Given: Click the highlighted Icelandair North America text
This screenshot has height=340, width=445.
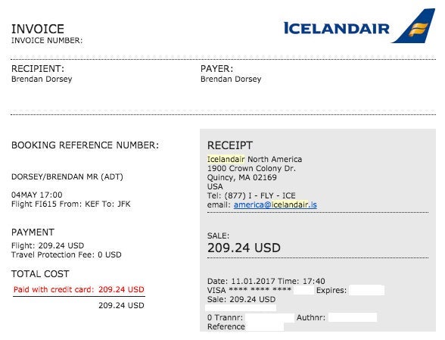Looking at the screenshot, I should [x=254, y=159].
